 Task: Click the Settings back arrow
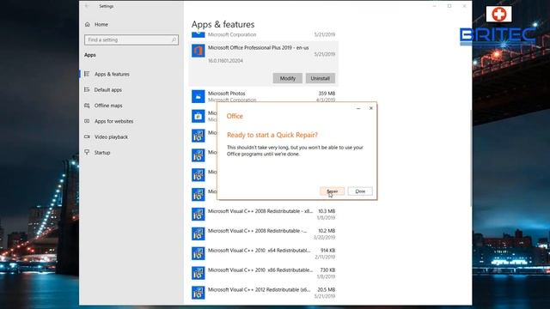click(87, 6)
